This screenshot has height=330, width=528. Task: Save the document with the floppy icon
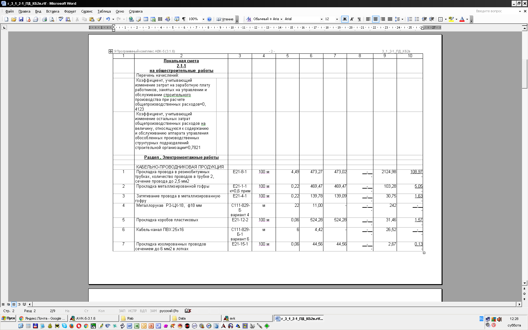[21, 19]
